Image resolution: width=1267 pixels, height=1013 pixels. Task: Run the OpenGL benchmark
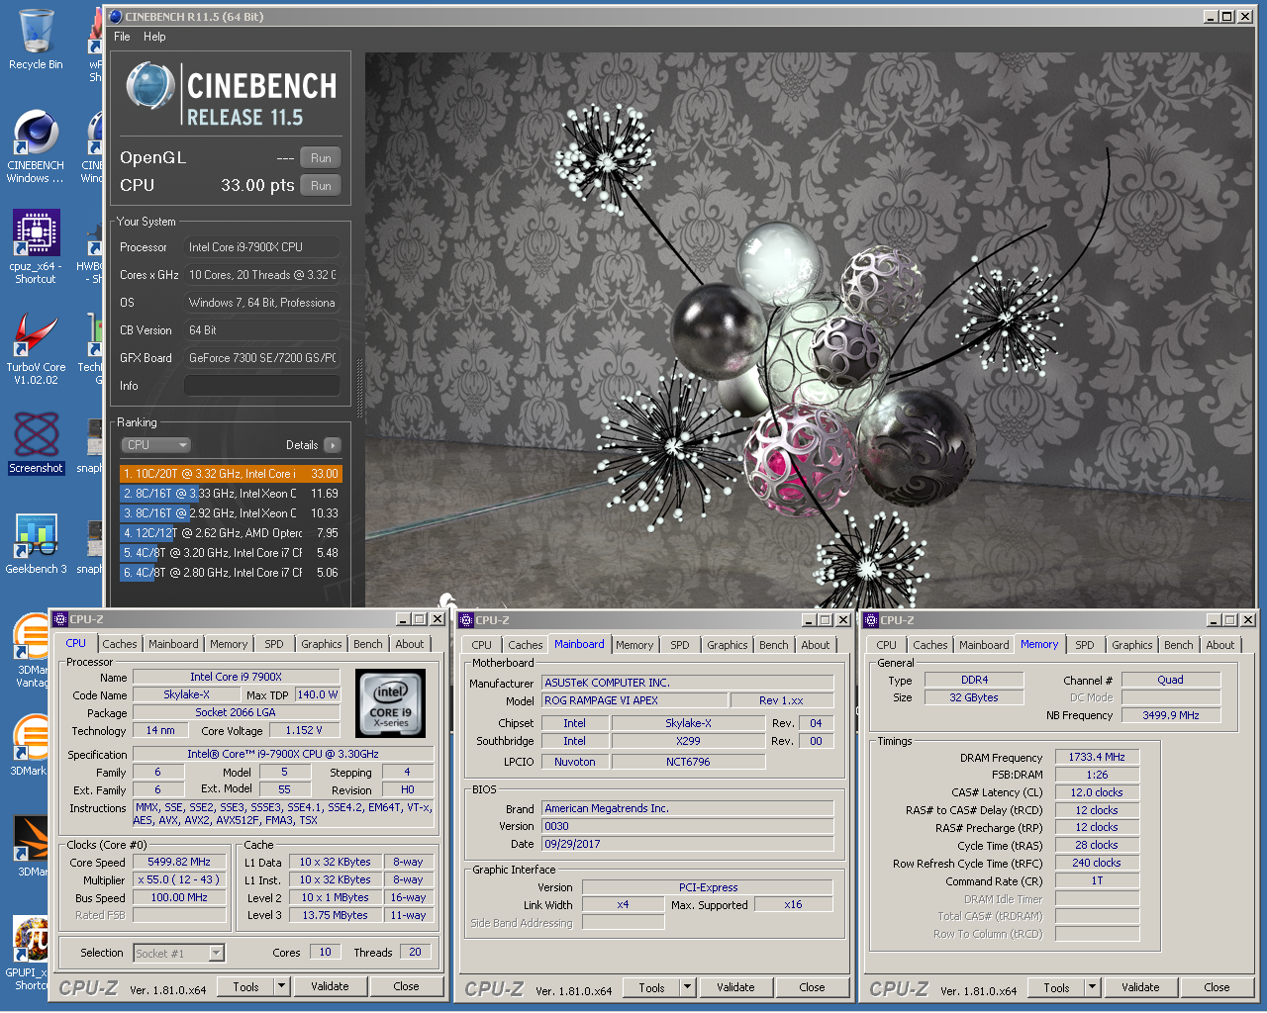click(x=321, y=157)
